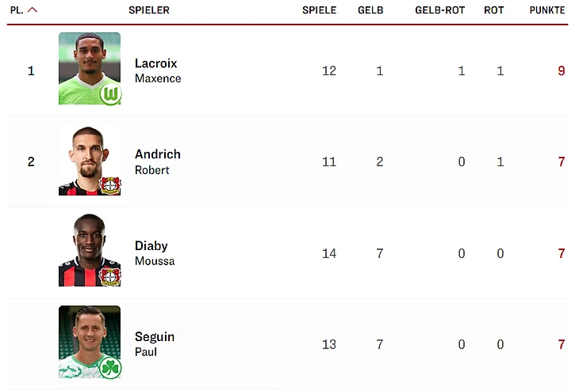
Task: Sort by the SPIELER column header
Action: 149,10
